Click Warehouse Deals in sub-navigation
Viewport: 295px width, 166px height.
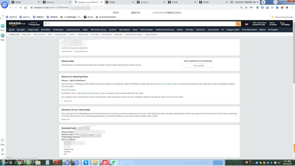(x=39, y=34)
